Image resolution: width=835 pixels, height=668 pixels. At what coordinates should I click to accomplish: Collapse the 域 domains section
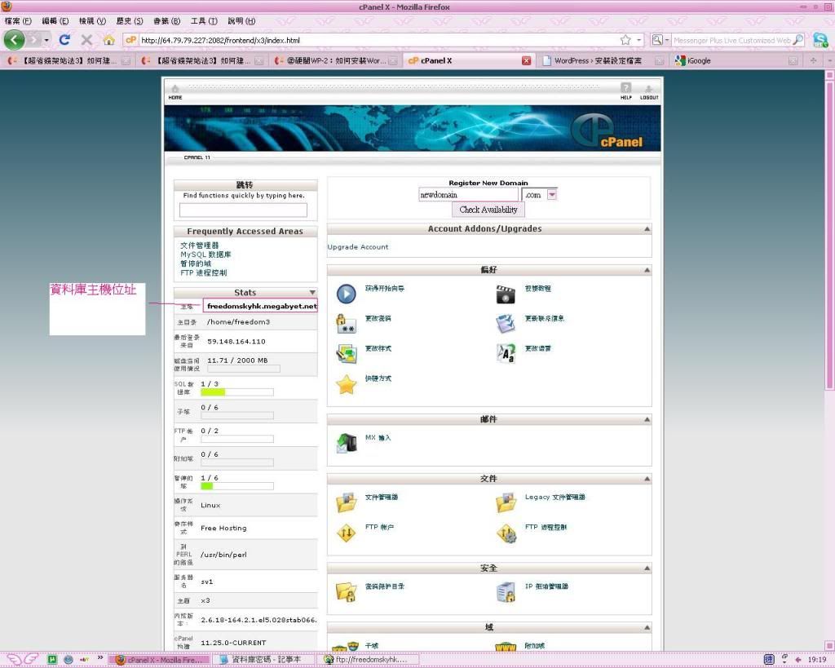coord(647,627)
